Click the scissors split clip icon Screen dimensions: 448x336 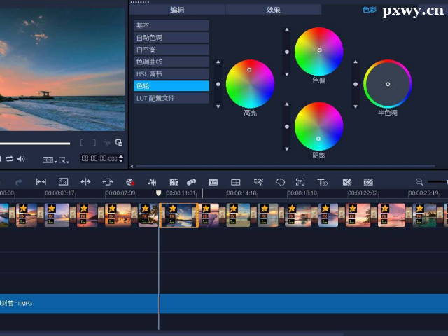point(107,143)
